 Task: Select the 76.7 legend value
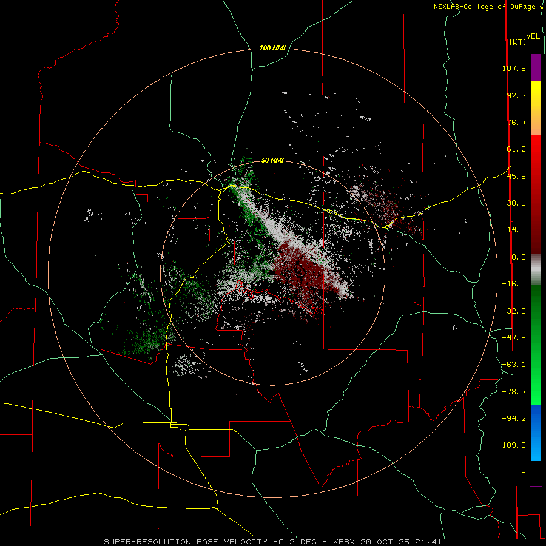516,122
